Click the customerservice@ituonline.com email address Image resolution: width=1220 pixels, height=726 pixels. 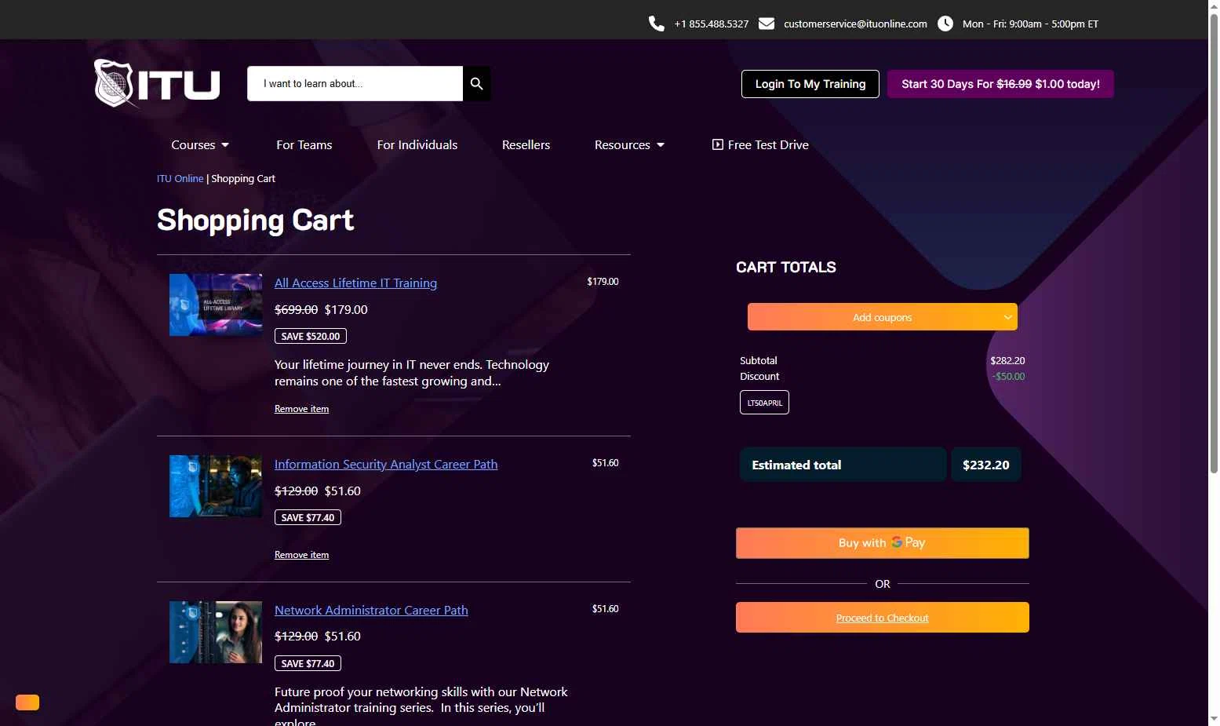(855, 24)
